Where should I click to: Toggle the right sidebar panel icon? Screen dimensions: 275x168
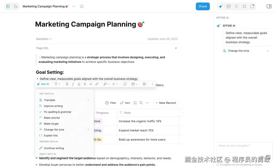pos(269,6)
